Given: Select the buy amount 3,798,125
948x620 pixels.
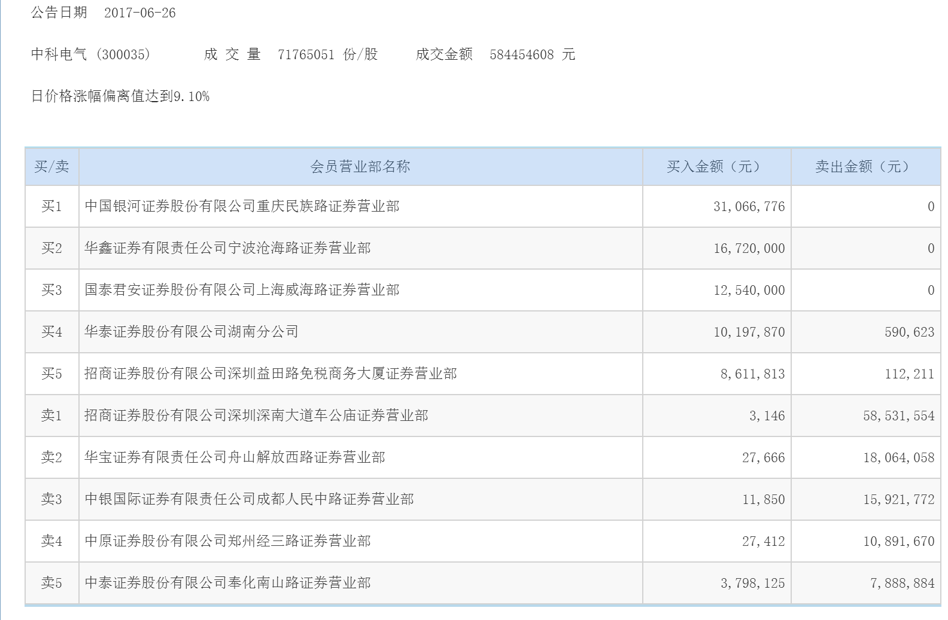Looking at the screenshot, I should point(753,583).
